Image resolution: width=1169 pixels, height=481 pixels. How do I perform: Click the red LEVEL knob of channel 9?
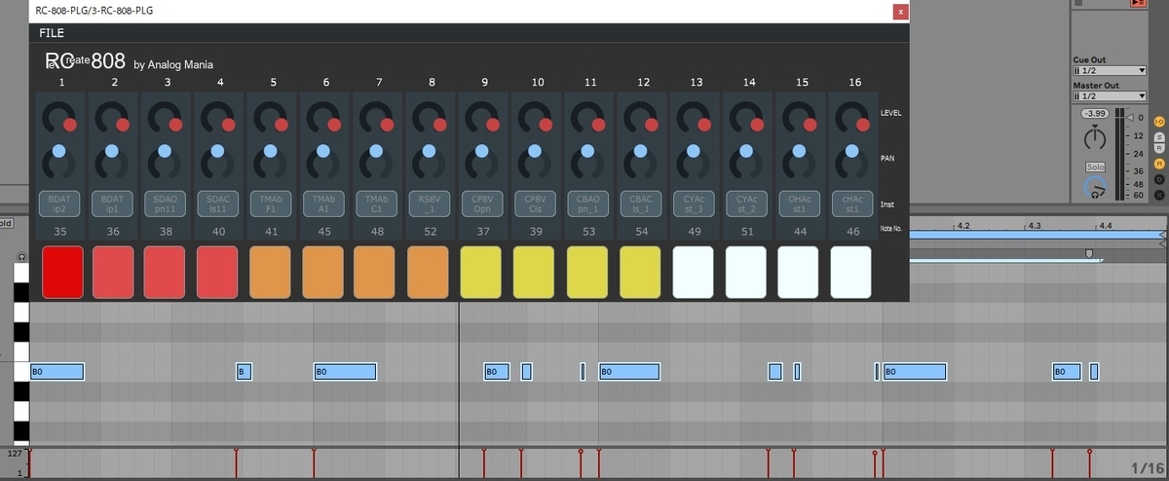point(492,125)
